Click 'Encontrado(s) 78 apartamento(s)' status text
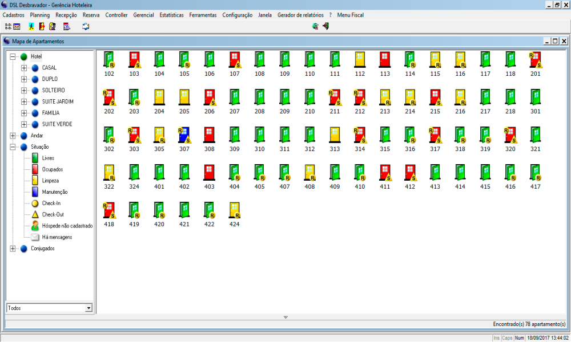 click(529, 324)
